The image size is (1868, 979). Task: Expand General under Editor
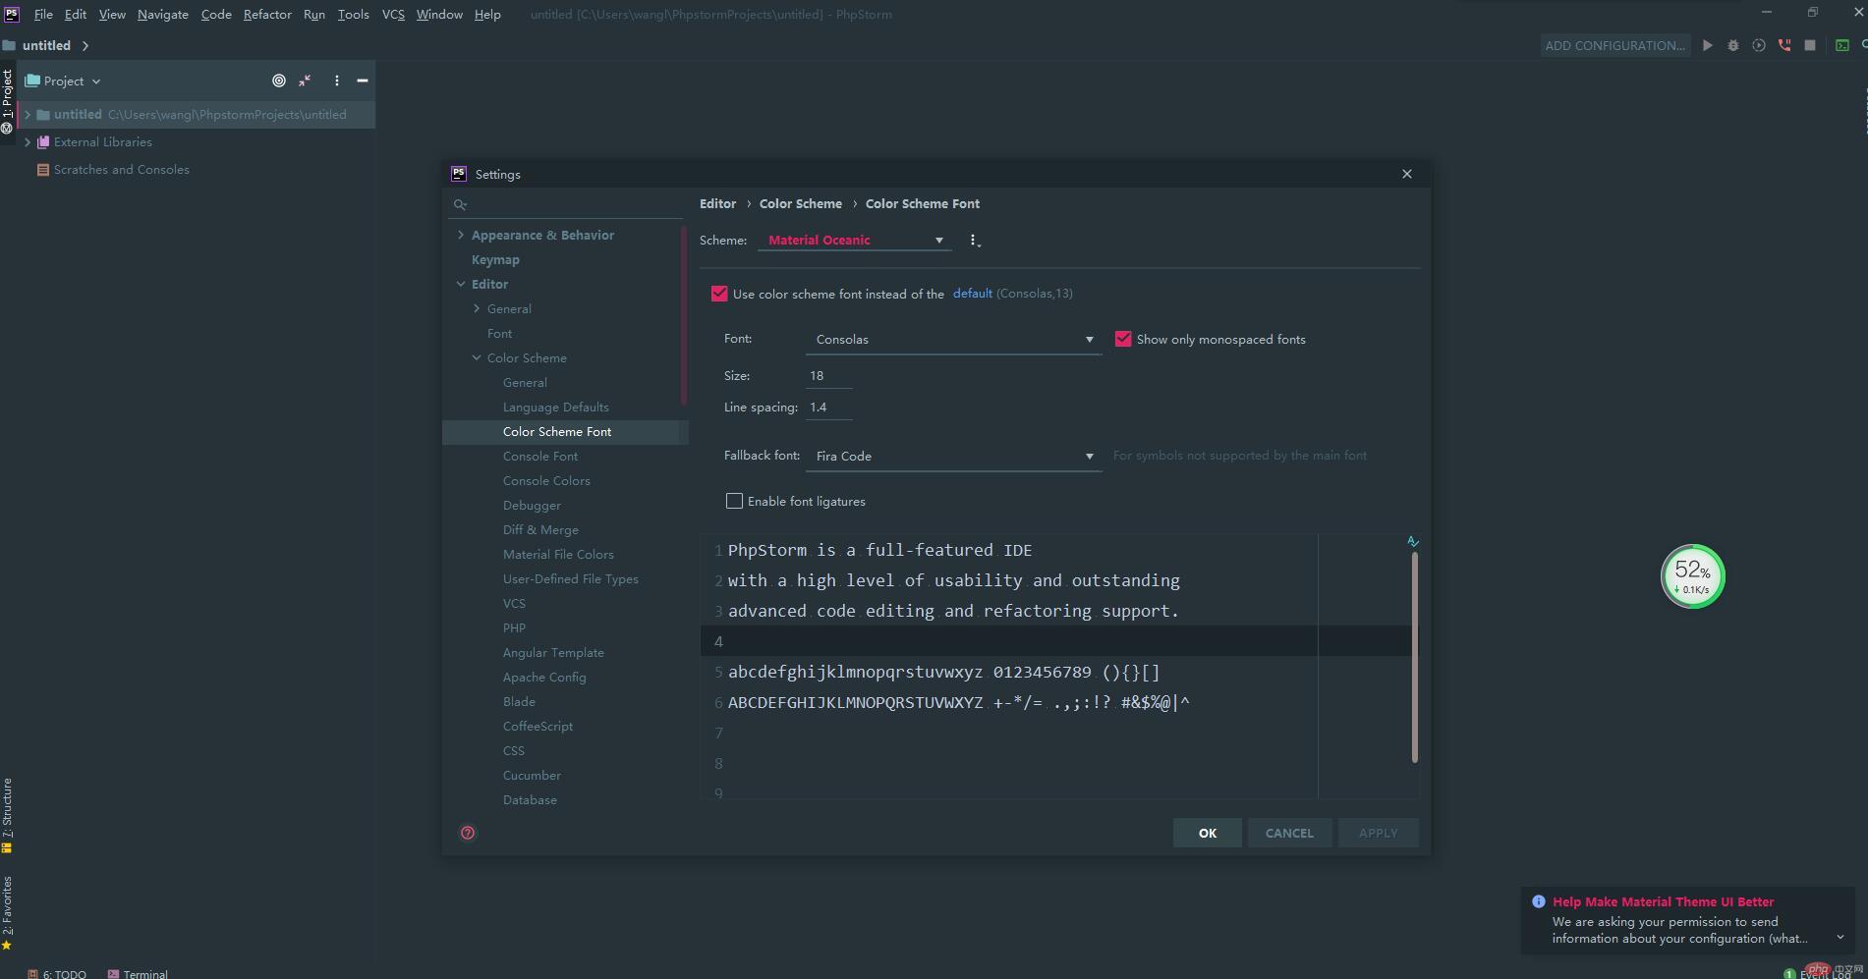[477, 308]
